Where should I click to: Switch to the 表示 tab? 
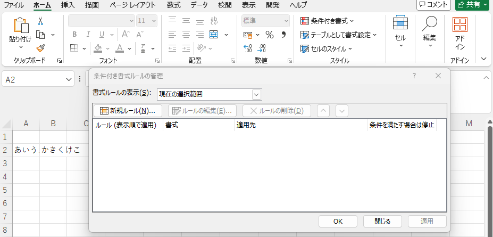(x=249, y=5)
